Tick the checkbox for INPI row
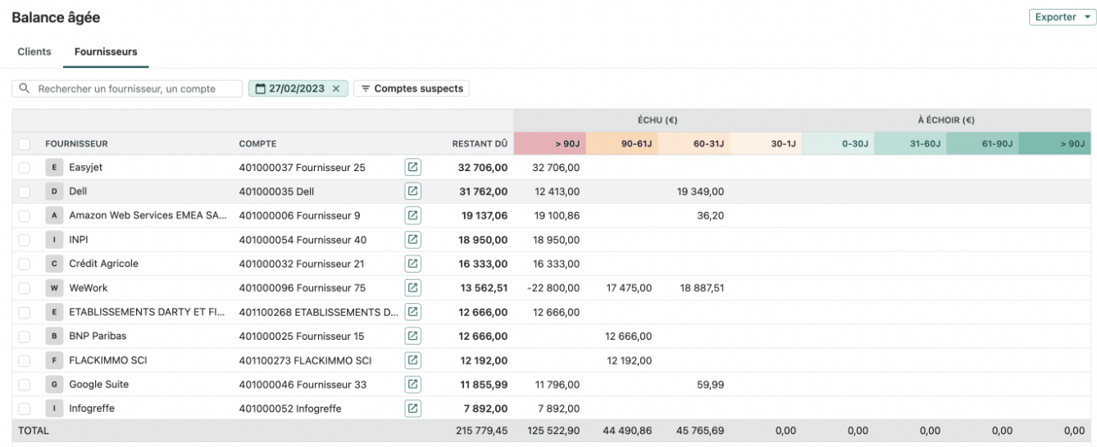 24,240
